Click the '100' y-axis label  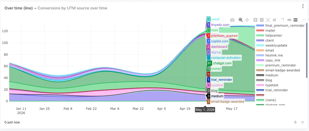[x=5, y=43]
